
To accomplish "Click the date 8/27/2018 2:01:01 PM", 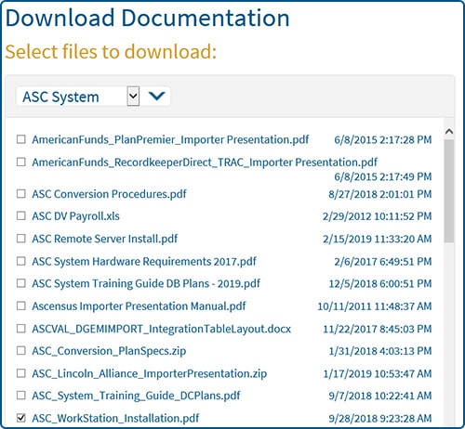I will point(380,194).
